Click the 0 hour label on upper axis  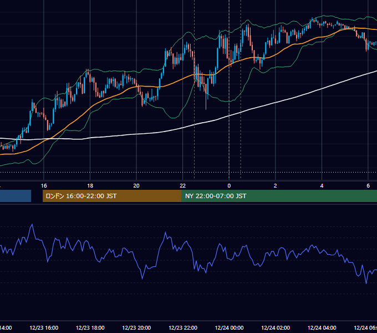pos(229,186)
